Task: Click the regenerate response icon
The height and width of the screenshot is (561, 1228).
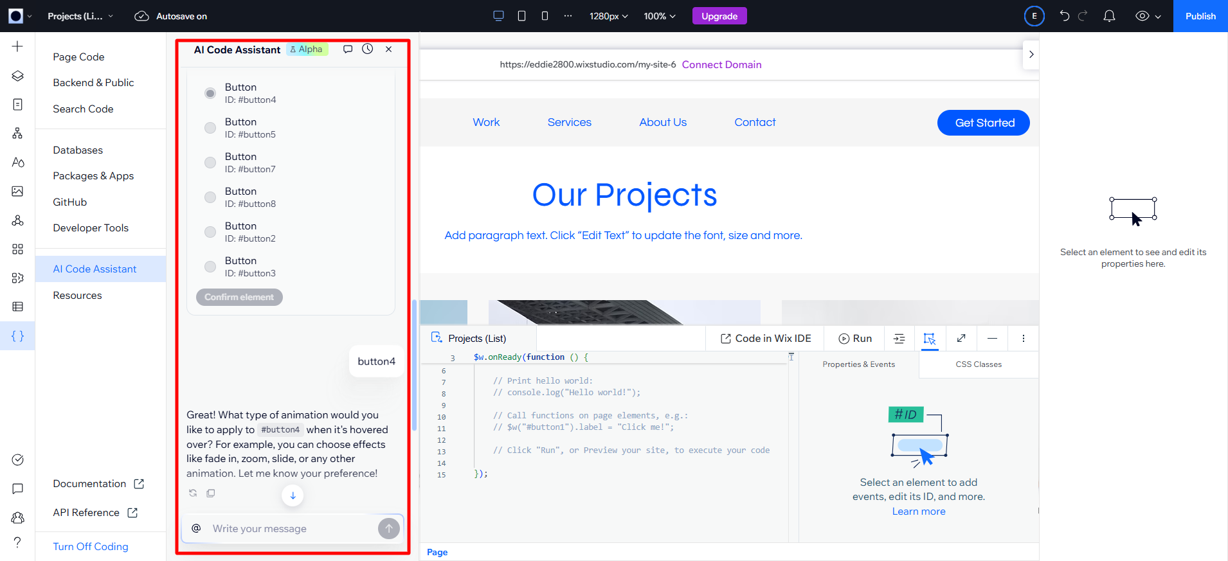Action: coord(192,493)
